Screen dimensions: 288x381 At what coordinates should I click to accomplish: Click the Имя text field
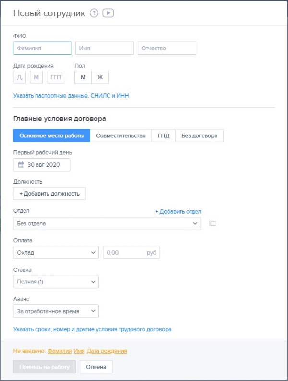(x=105, y=49)
